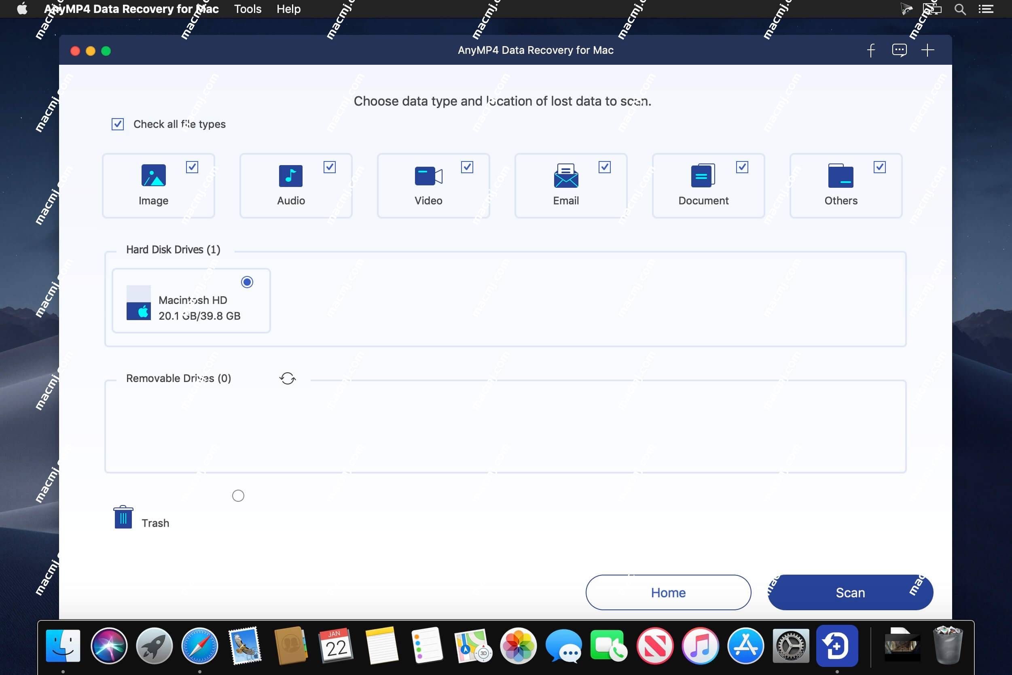This screenshot has width=1012, height=675.
Task: Toggle the Check all file types checkbox
Action: [117, 123]
